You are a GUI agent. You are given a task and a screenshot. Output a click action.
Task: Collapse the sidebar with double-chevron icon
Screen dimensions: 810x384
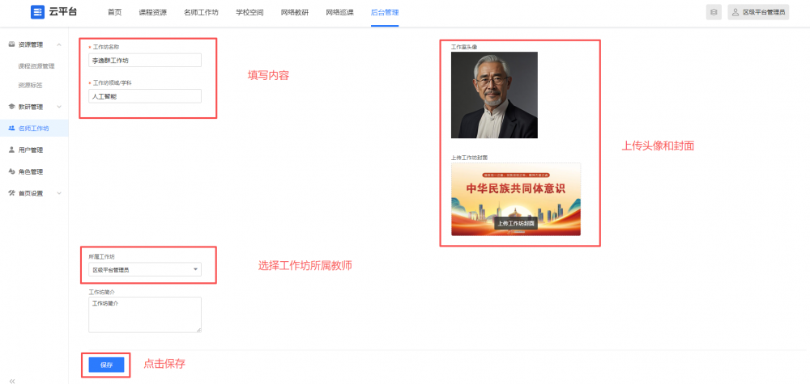tap(12, 379)
